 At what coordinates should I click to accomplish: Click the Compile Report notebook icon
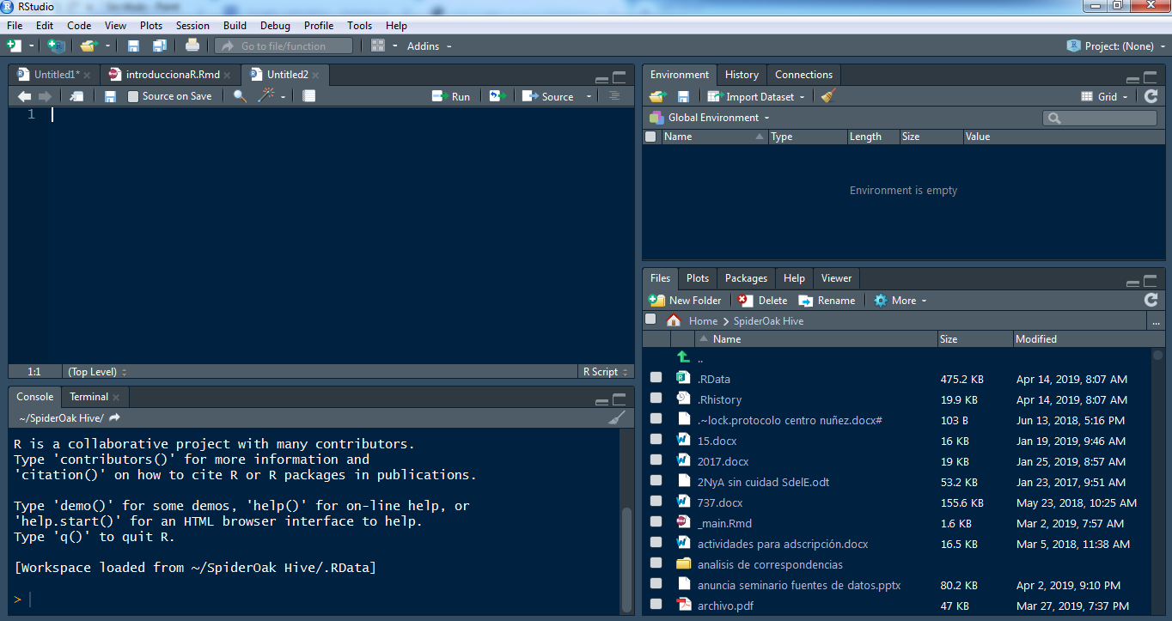pyautogui.click(x=309, y=96)
